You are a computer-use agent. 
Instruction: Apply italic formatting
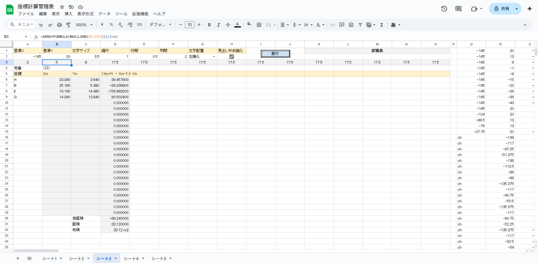(219, 25)
